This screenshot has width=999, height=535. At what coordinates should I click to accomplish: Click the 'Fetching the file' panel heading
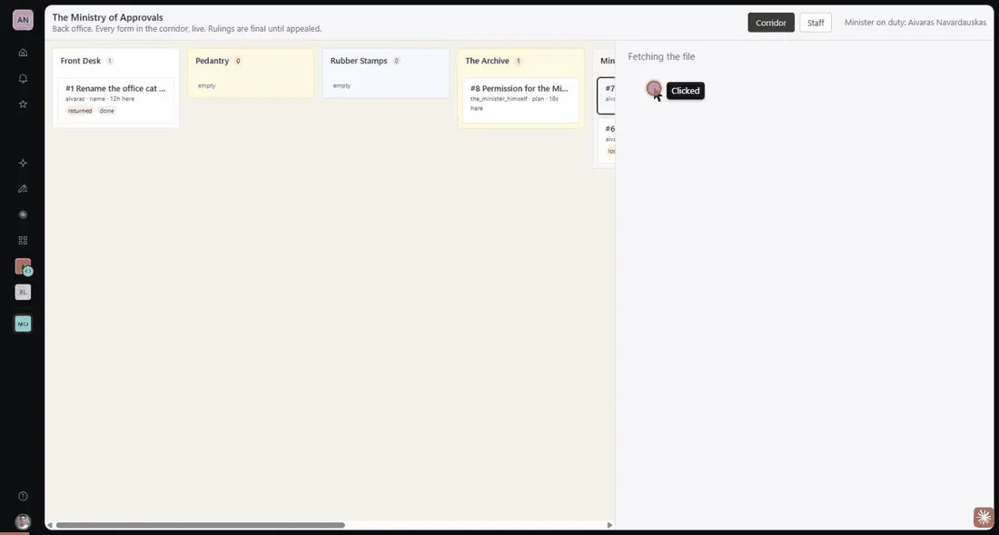click(661, 56)
